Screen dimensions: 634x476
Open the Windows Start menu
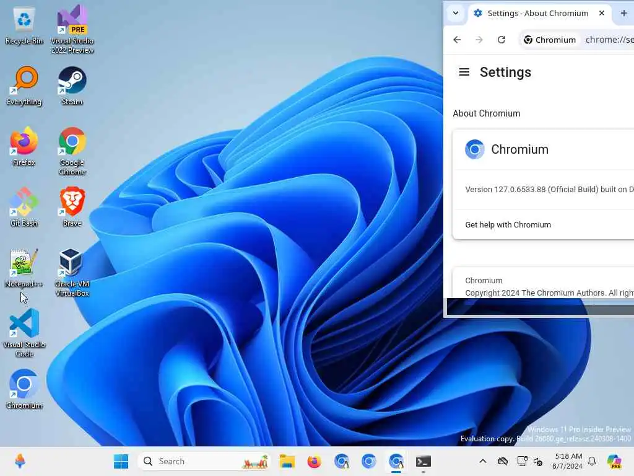point(121,461)
